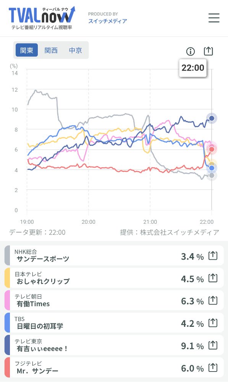Share the テレビ朝日 有働Times rating
The height and width of the screenshot is (391, 228).
[213, 301]
